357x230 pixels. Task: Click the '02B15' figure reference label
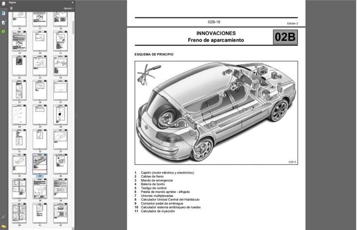(x=292, y=162)
